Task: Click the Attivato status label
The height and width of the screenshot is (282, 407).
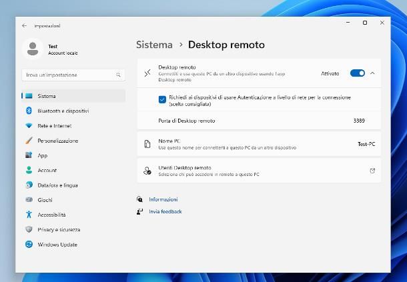Action: (330, 73)
